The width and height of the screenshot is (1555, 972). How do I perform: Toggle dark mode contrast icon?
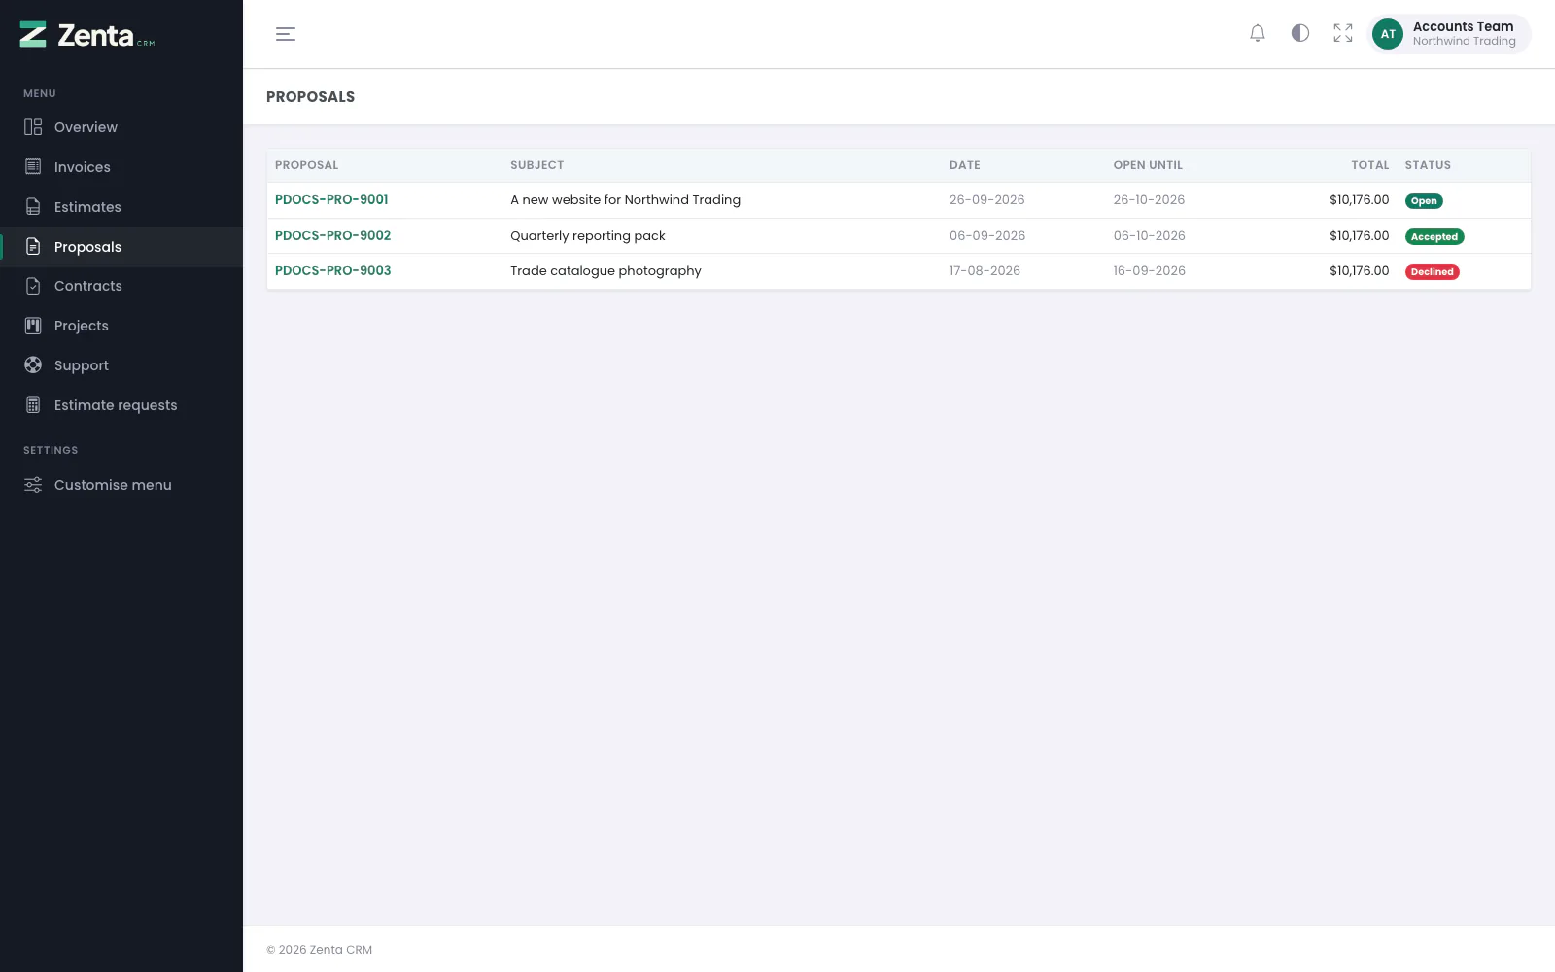point(1300,33)
